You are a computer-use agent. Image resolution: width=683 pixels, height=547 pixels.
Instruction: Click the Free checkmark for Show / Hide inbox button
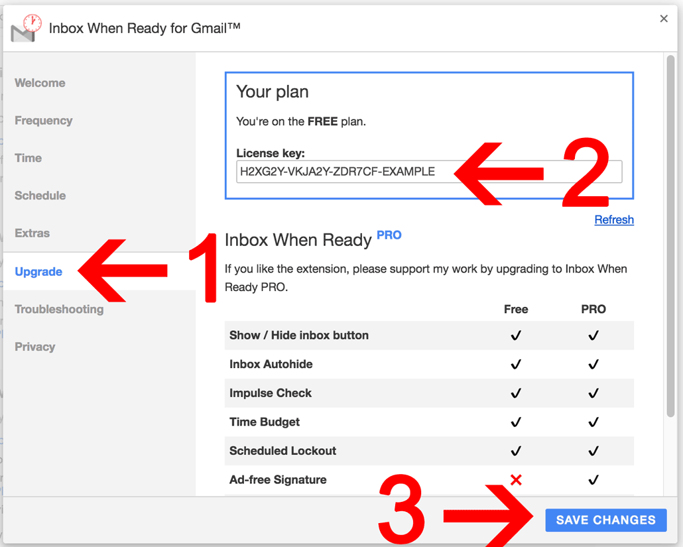click(x=516, y=335)
